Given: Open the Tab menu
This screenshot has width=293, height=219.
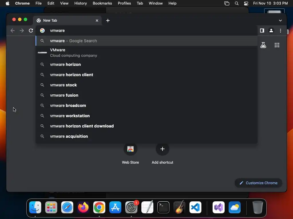Looking at the screenshot, I should tap(140, 3).
